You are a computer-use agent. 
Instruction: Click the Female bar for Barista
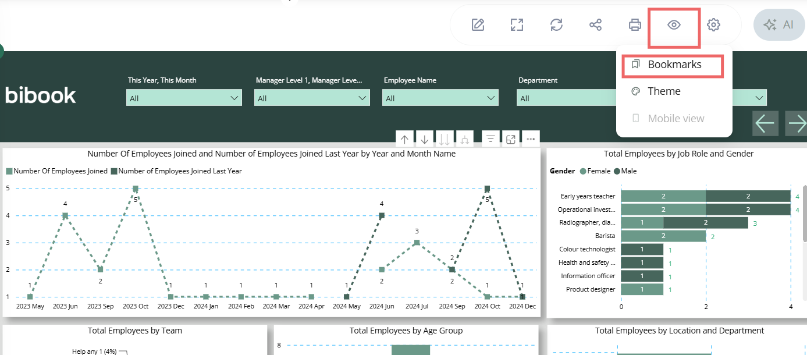[x=663, y=236]
